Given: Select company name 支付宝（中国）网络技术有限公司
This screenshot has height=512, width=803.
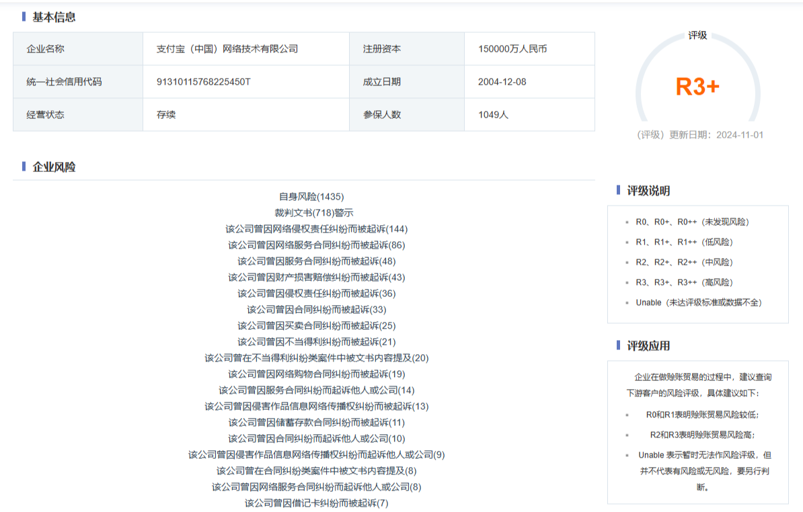Looking at the screenshot, I should coord(227,49).
